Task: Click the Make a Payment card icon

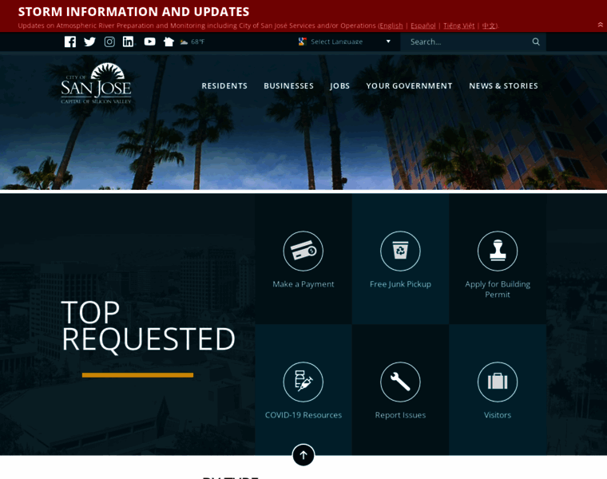Action: tap(303, 251)
